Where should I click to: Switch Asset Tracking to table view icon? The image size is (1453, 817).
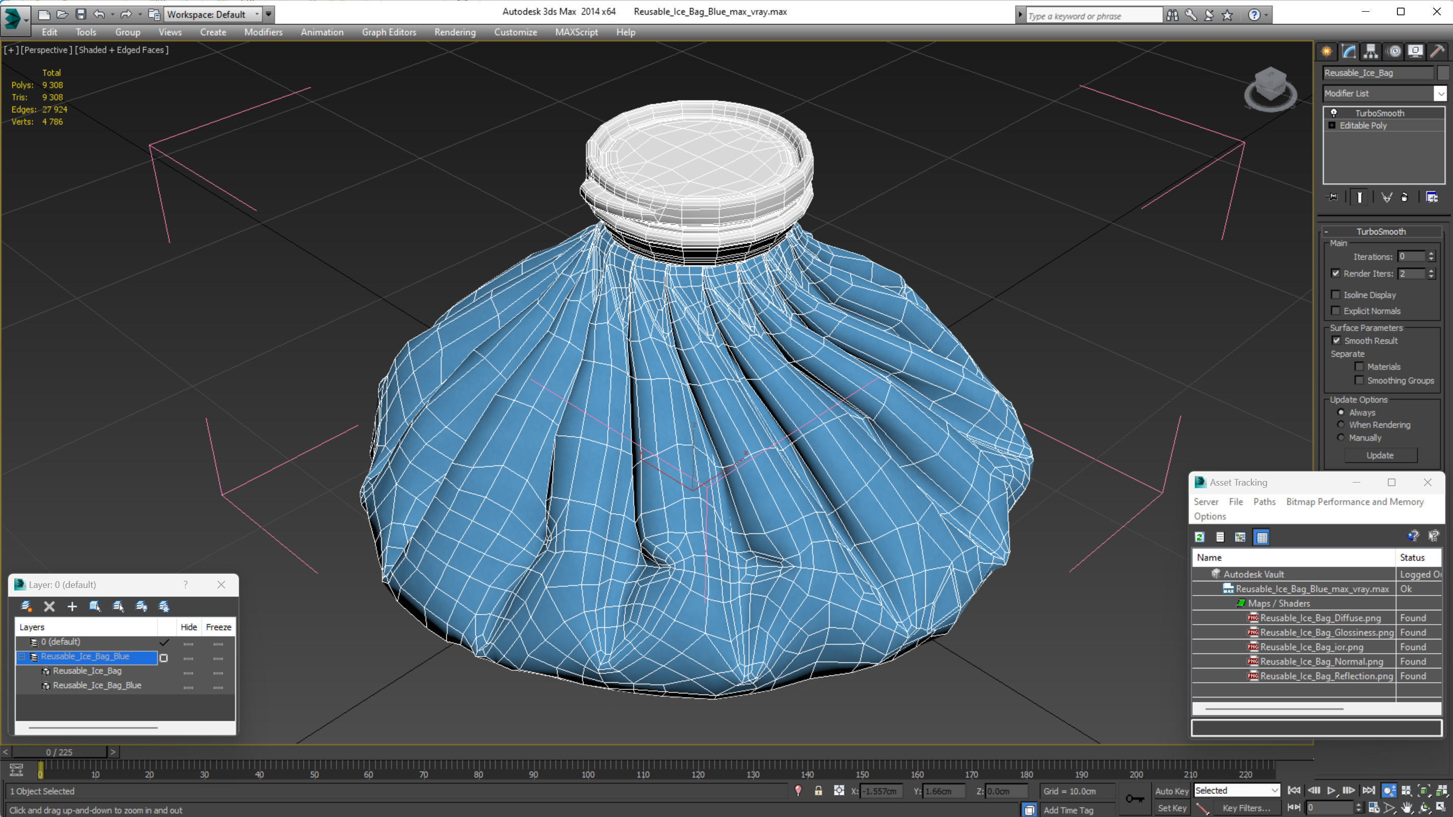pyautogui.click(x=1262, y=537)
